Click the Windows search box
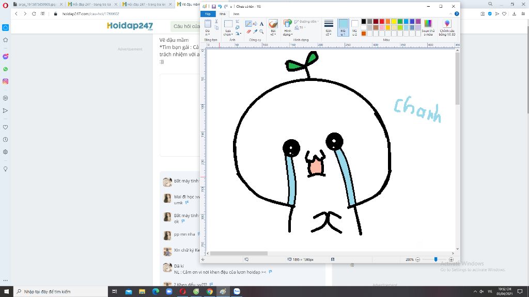This screenshot has height=297, width=529. [61, 292]
